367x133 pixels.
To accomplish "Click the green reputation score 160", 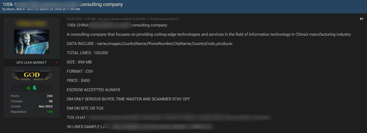I will (x=50, y=112).
